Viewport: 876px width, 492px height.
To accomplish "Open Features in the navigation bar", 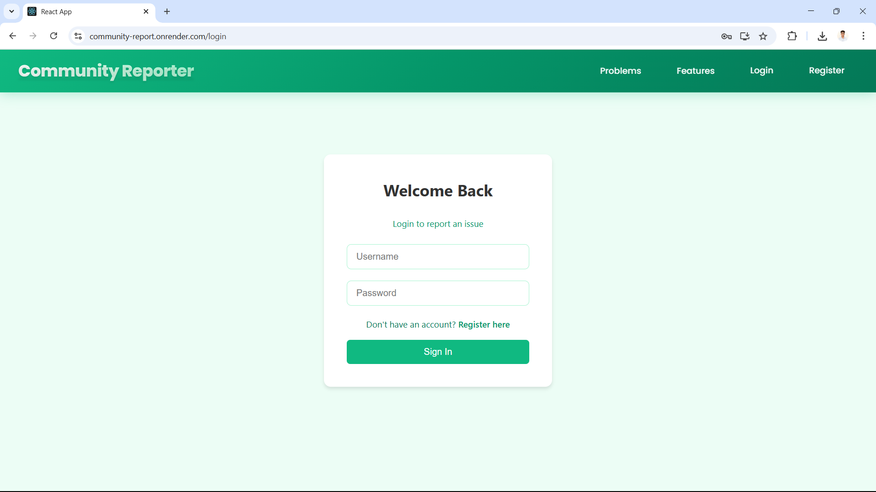I will 695,71.
